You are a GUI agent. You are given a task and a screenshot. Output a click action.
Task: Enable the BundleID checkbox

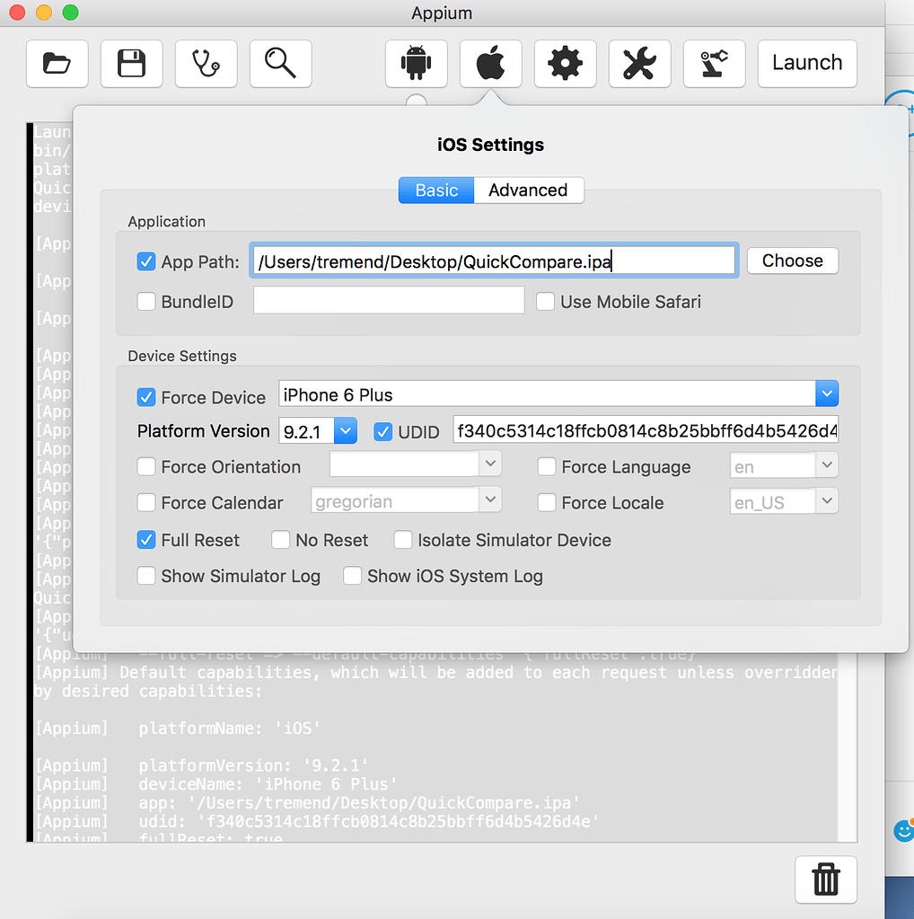[x=145, y=301]
